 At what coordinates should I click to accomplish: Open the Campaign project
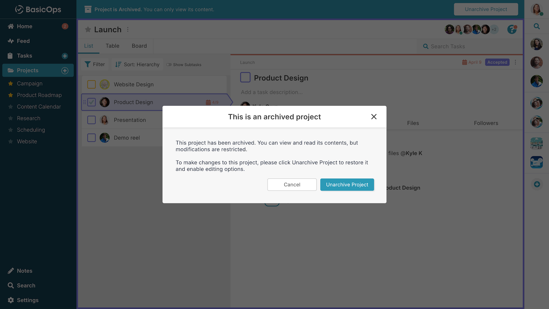pos(30,83)
